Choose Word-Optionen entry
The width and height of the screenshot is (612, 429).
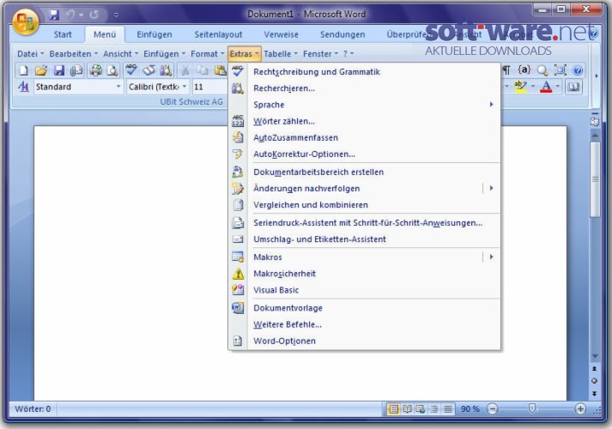click(x=364, y=341)
